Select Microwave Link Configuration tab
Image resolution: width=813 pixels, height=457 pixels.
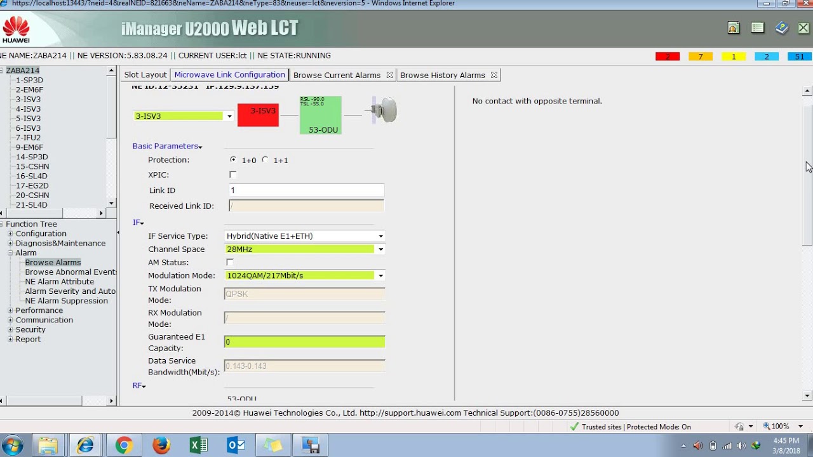click(x=229, y=75)
